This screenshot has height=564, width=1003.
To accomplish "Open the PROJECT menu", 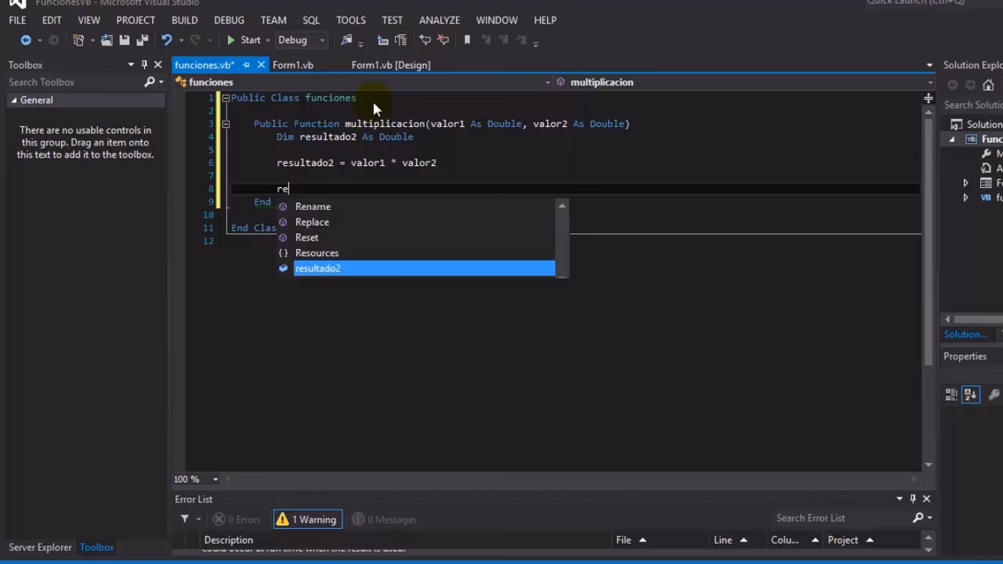I will click(136, 20).
